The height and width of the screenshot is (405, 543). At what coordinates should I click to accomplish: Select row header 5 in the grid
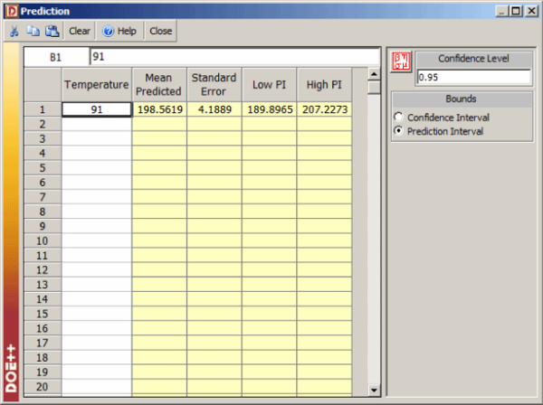tap(42, 167)
